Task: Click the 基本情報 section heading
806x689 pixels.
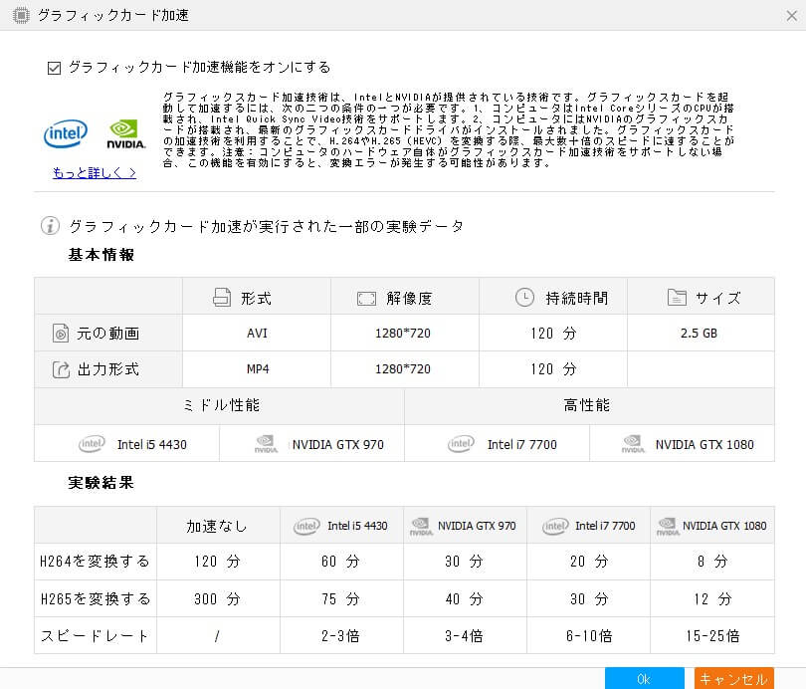Action: point(101,255)
